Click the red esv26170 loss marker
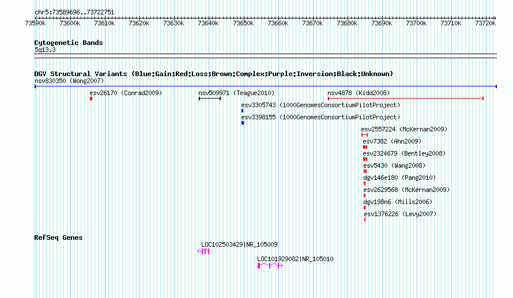Viewport: 513px width, 298px height. (x=91, y=99)
